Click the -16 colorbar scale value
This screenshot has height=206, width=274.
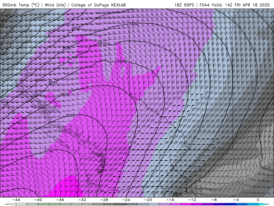tap(170, 200)
